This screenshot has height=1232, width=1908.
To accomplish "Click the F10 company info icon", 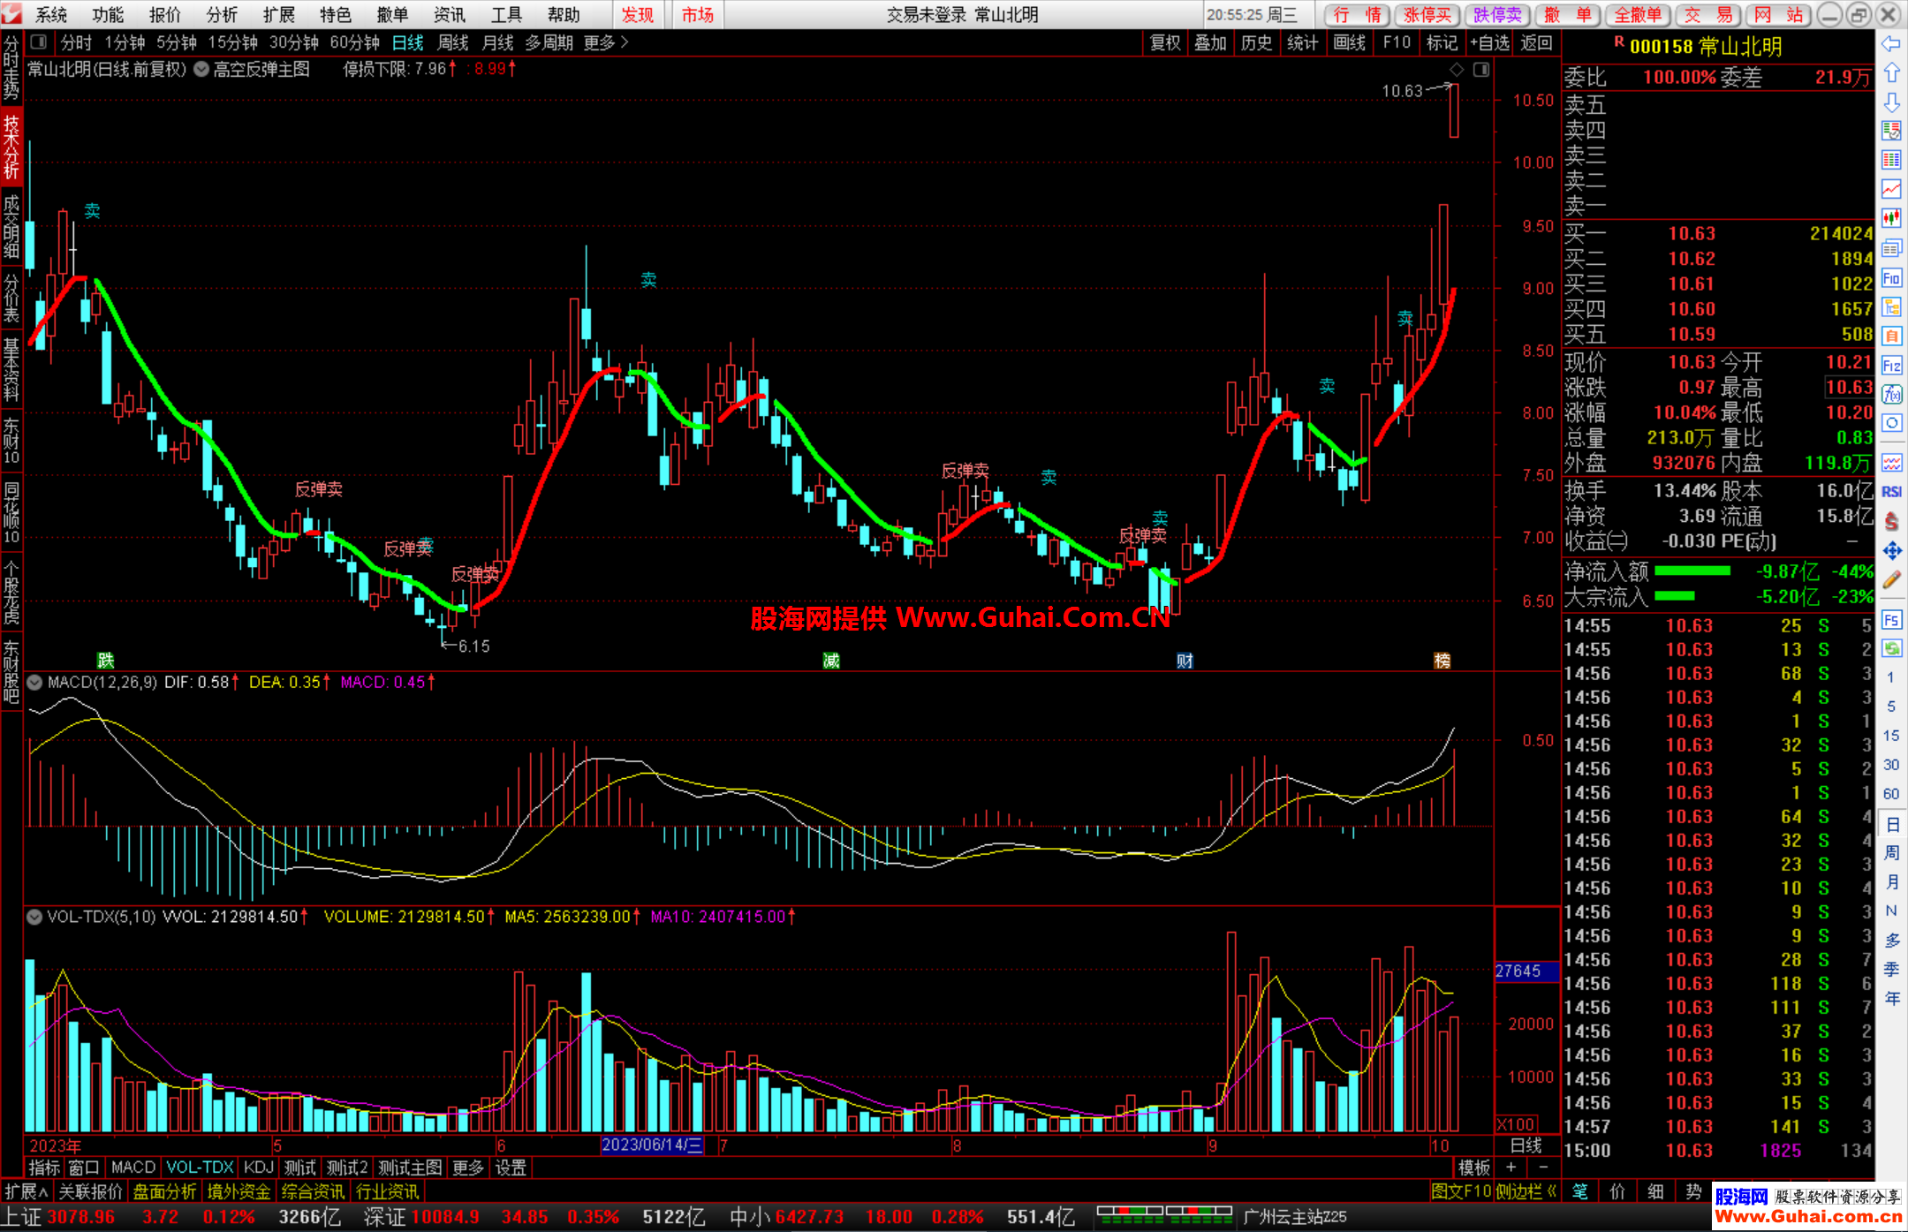I will coord(1891,278).
